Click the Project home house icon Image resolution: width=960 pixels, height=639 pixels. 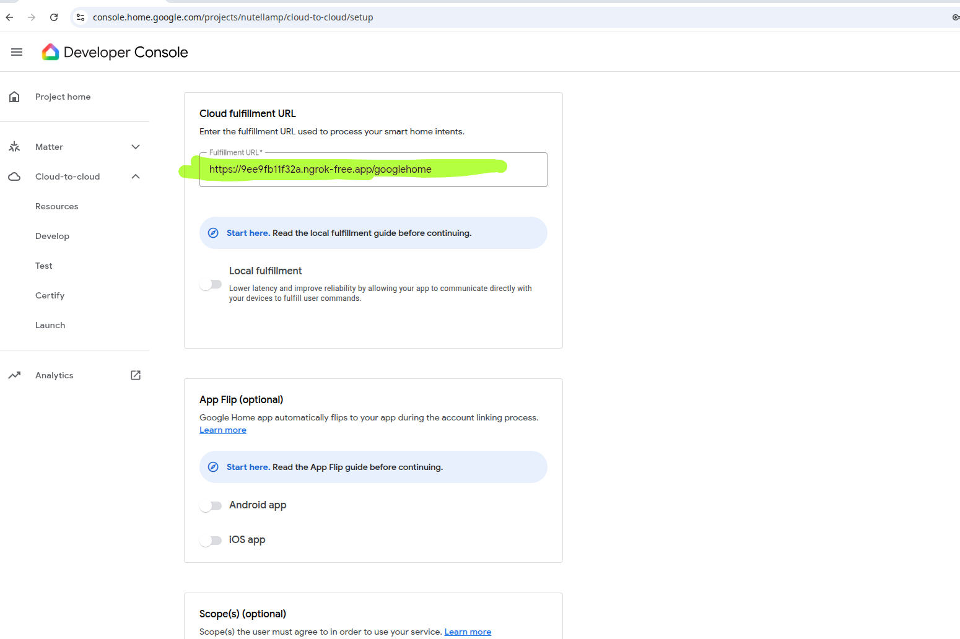(14, 97)
